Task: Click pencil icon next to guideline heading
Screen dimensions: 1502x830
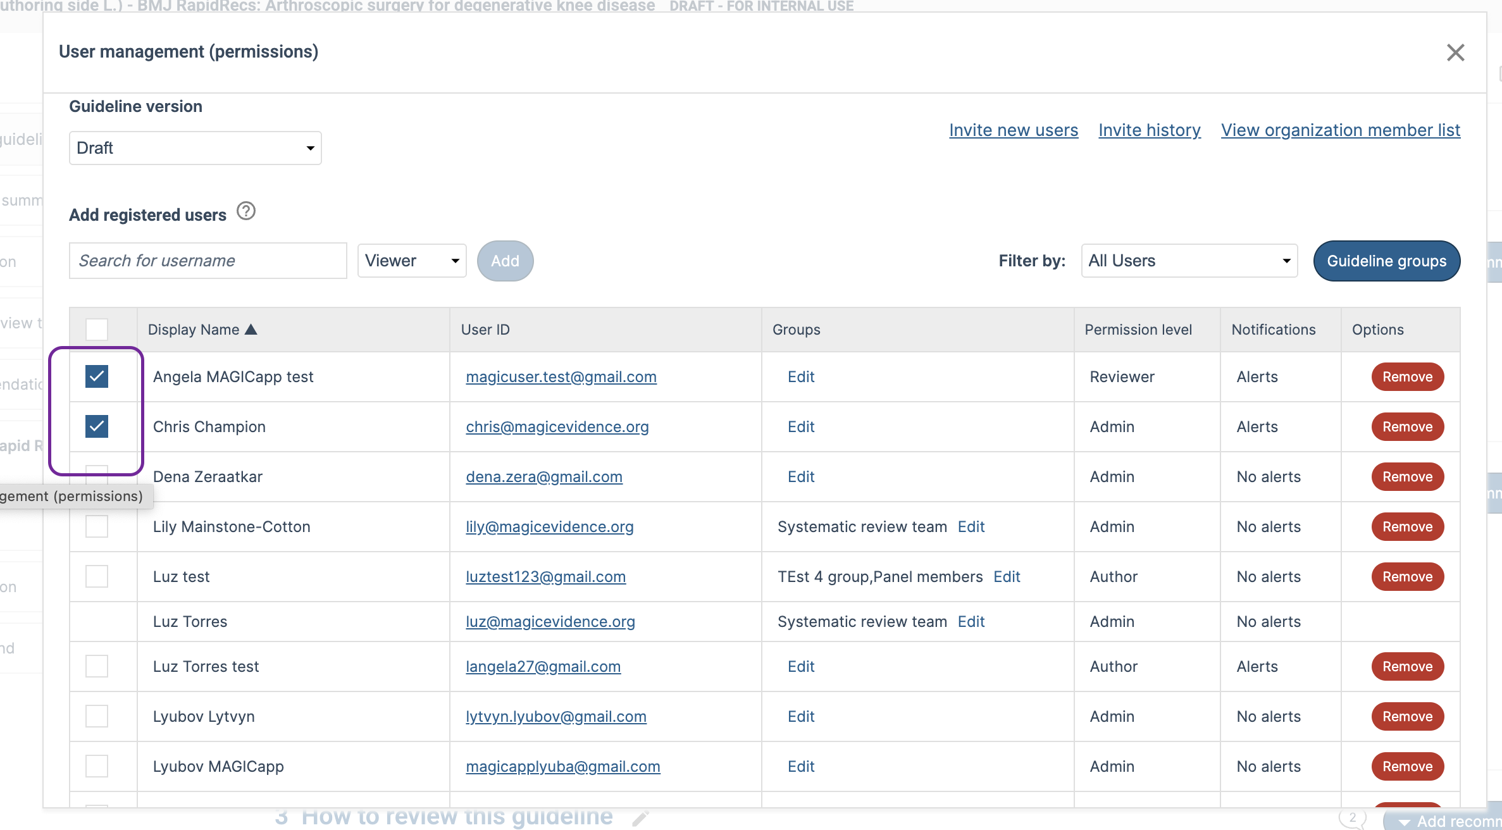Action: pos(640,818)
